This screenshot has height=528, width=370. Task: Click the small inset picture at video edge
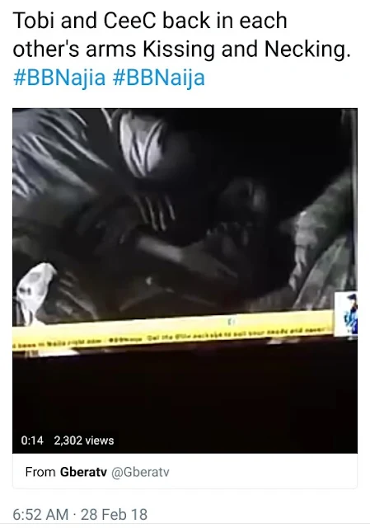click(346, 314)
